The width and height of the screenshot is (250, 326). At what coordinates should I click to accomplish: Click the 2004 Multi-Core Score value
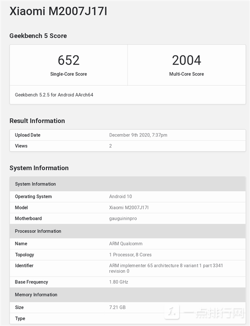pos(186,60)
